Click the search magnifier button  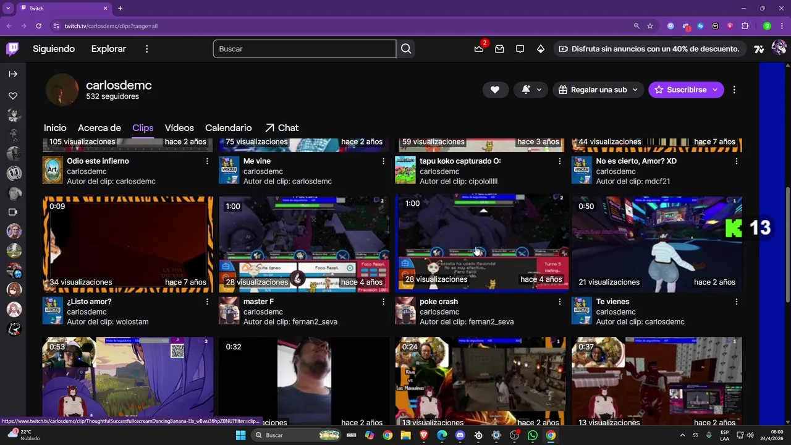(406, 49)
